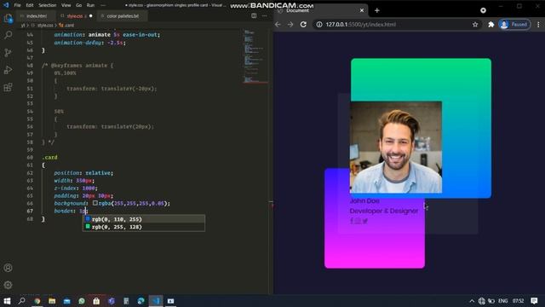Switch to VS Code from the taskbar

click(x=156, y=301)
